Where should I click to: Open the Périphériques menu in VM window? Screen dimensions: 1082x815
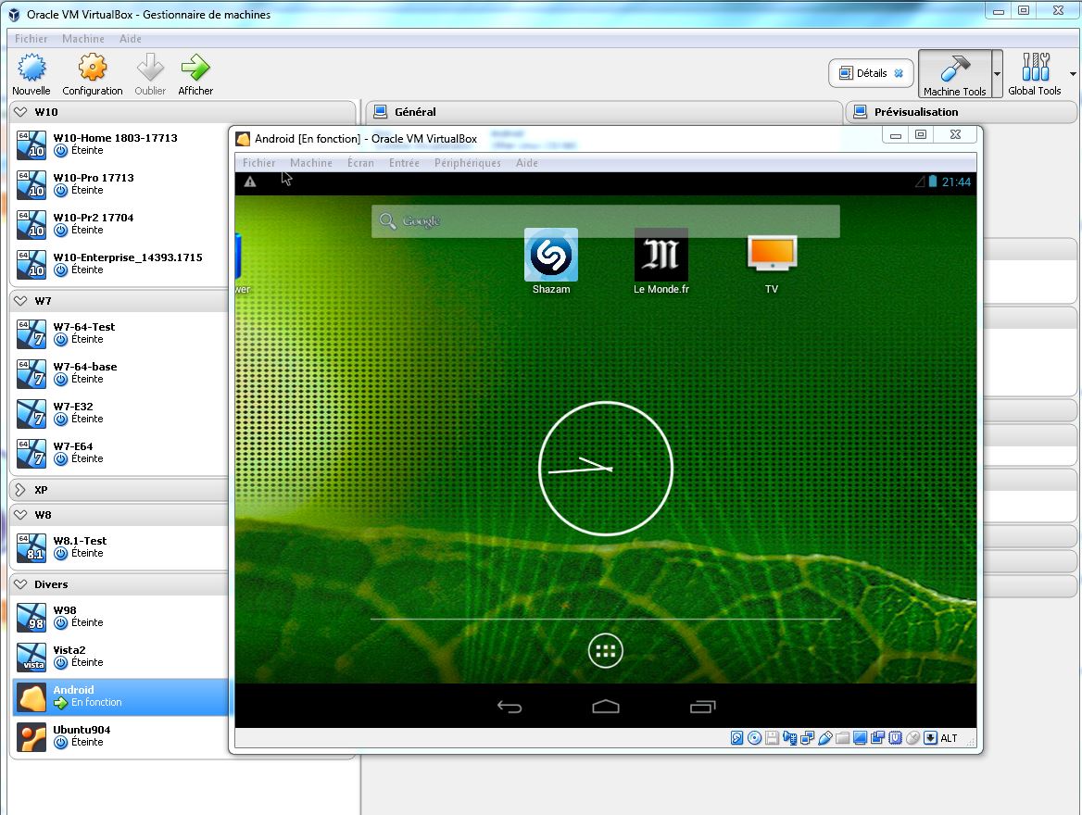(467, 163)
